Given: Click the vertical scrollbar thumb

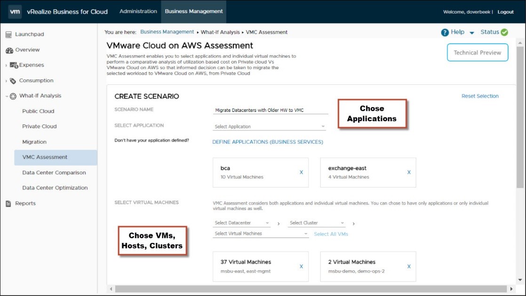Looking at the screenshot, I should 520,117.
